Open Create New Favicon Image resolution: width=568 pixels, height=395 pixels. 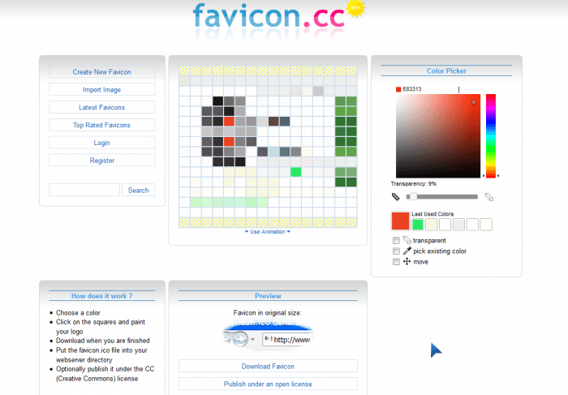point(101,72)
